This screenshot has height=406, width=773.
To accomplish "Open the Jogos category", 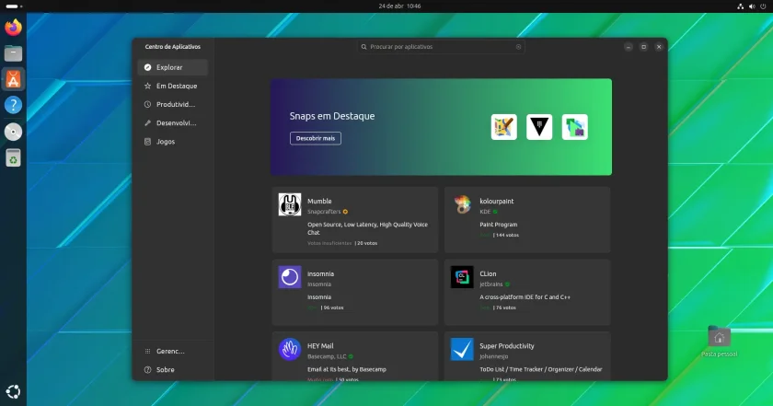I will pyautogui.click(x=173, y=142).
